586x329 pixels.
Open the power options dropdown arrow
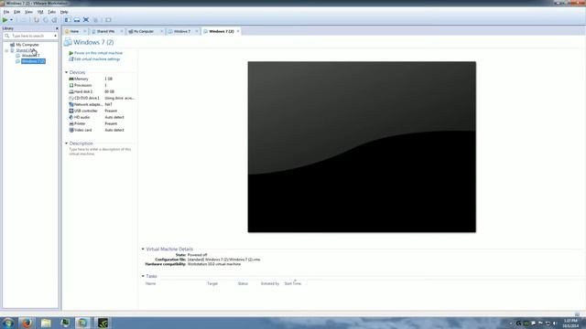pyautogui.click(x=11, y=20)
